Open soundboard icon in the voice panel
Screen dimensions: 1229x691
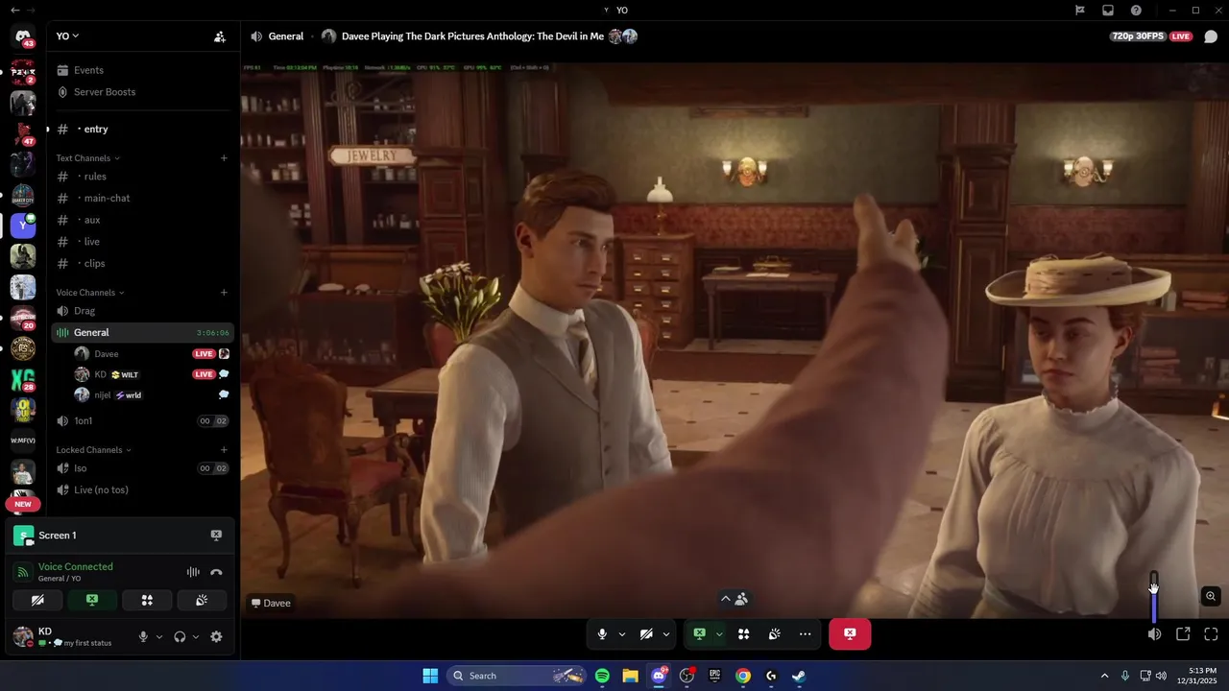tap(202, 600)
